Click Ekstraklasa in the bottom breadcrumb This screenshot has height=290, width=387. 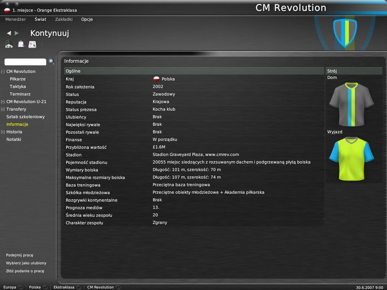pyautogui.click(x=64, y=287)
